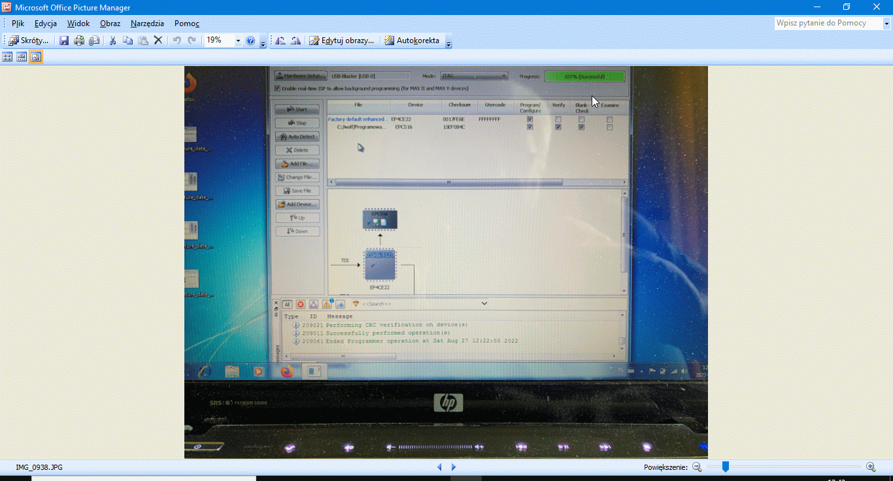Rotate the picture left with the toolbar icon

(x=280, y=41)
